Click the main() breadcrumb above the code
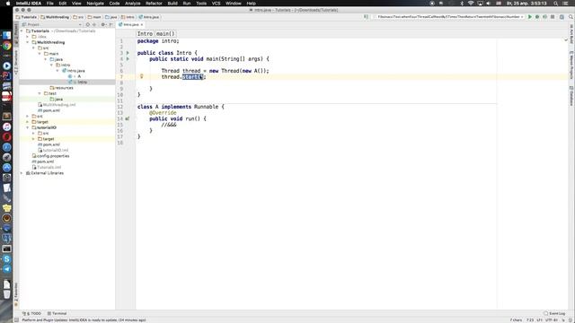The image size is (575, 323). [165, 34]
